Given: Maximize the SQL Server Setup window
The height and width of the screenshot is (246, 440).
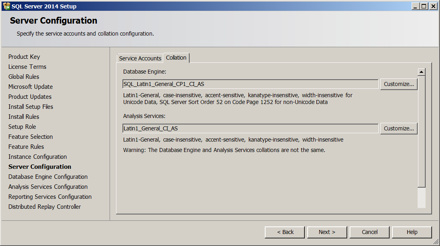Looking at the screenshot, I should point(424,6).
